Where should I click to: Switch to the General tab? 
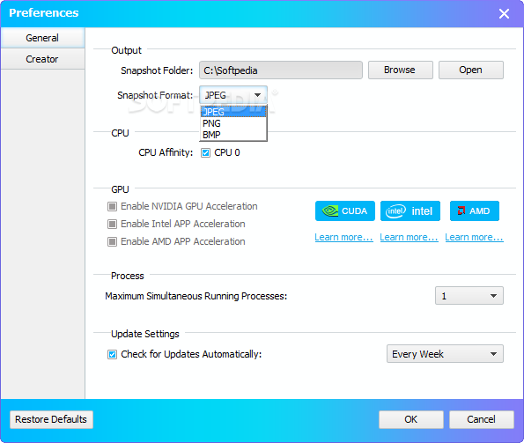[42, 38]
